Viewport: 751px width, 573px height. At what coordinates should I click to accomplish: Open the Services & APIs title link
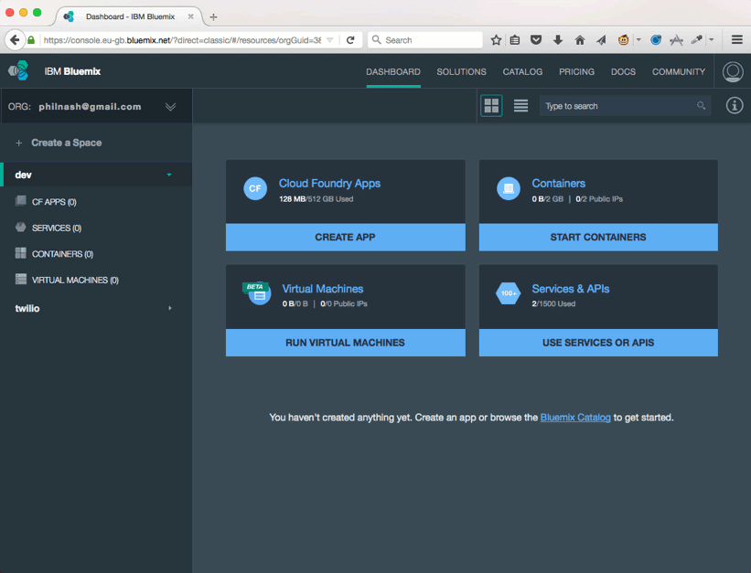[x=571, y=289]
